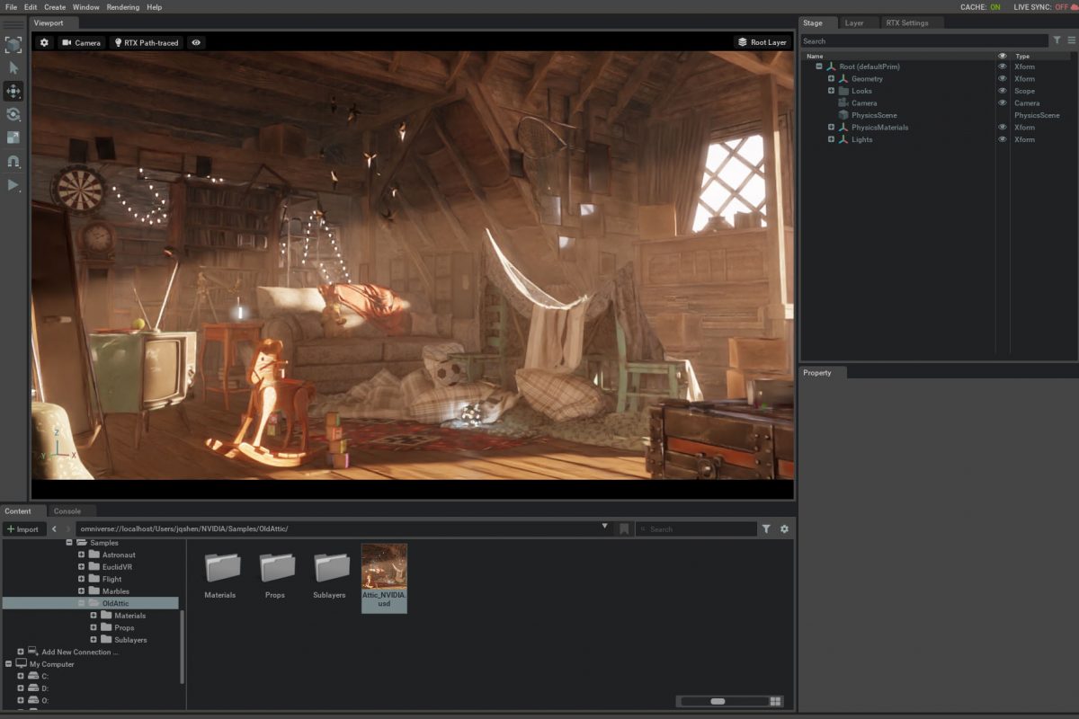Click the bookmark icon in Content browser
The width and height of the screenshot is (1079, 719).
pyautogui.click(x=624, y=529)
